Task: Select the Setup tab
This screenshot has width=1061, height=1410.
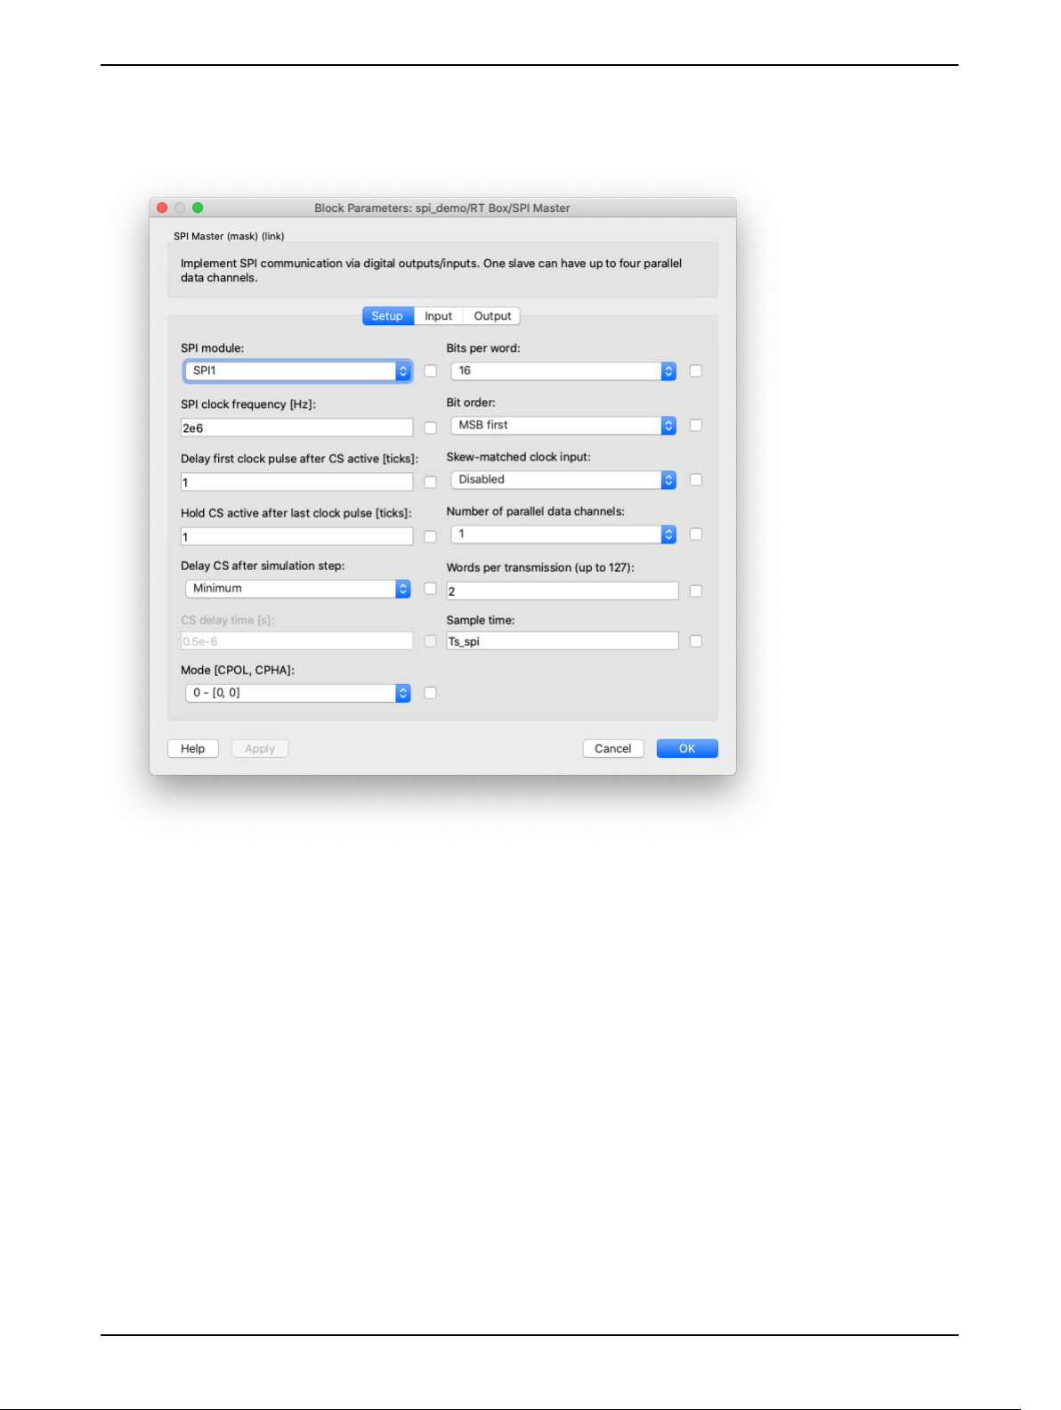Action: (387, 316)
